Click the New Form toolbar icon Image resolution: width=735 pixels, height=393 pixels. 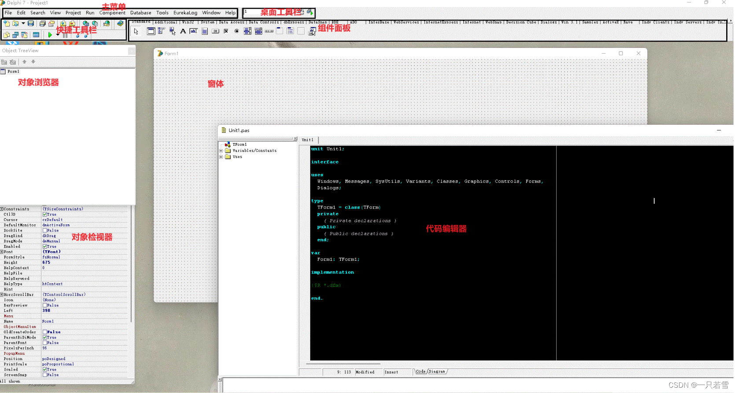[36, 35]
